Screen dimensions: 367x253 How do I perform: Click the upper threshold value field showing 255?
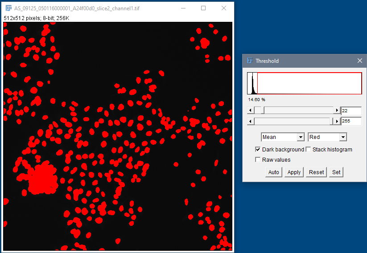pos(351,121)
